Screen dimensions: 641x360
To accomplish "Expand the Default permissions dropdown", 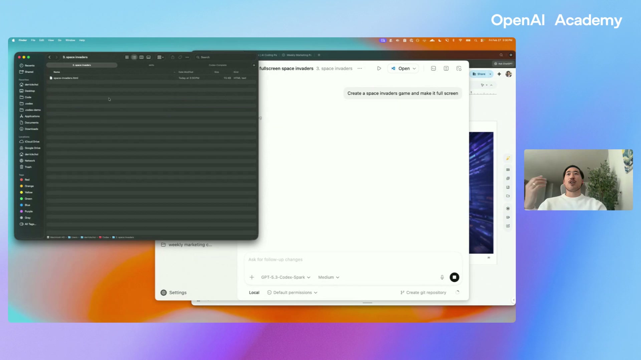I will (x=292, y=293).
